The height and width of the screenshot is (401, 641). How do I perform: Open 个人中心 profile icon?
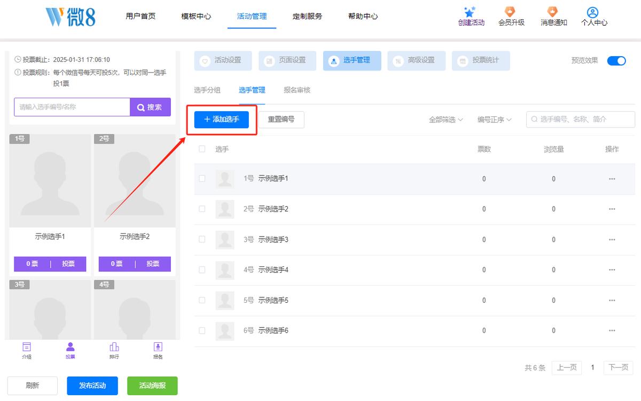(x=592, y=12)
